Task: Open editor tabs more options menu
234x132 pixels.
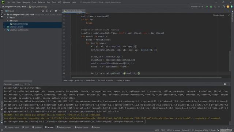Action: tap(229, 11)
